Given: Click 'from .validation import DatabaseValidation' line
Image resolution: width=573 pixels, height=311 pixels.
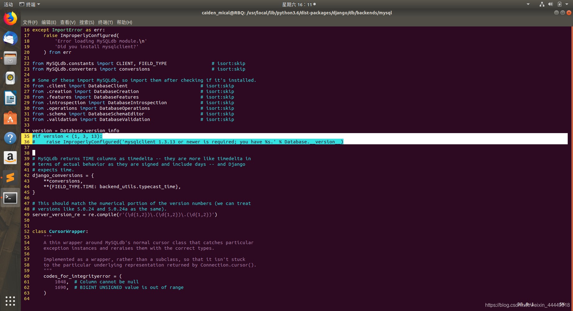Looking at the screenshot, I should [91, 119].
